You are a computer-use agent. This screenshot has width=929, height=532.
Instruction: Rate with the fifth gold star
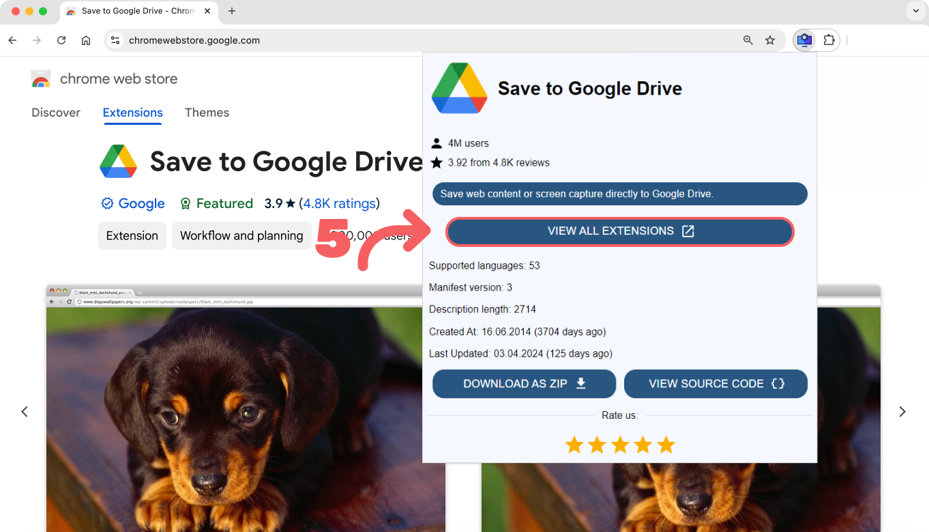[666, 445]
